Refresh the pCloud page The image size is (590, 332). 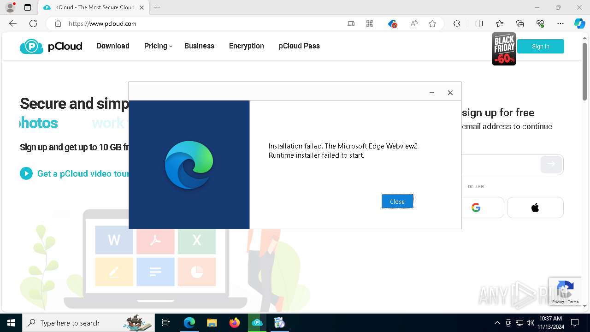(x=33, y=24)
